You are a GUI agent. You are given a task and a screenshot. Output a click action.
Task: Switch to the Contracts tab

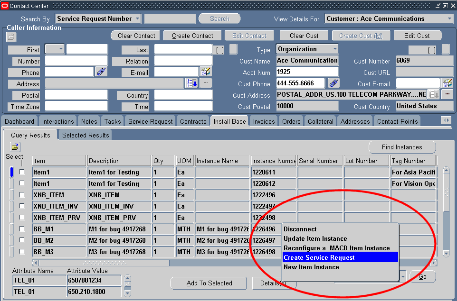tap(193, 121)
